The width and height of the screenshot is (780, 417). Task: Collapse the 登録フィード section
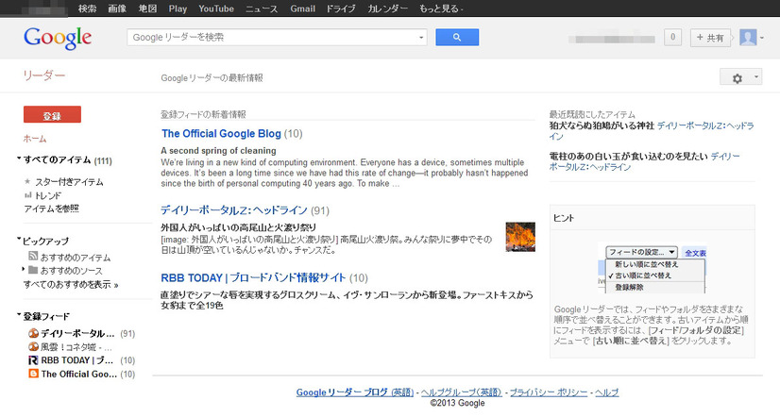[x=19, y=314]
